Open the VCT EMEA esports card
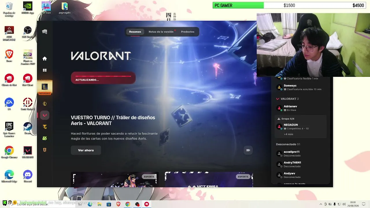 (209, 180)
